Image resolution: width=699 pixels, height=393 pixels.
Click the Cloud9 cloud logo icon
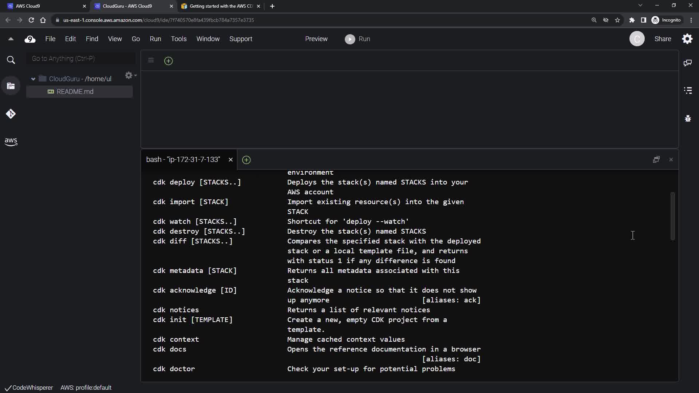pyautogui.click(x=30, y=39)
